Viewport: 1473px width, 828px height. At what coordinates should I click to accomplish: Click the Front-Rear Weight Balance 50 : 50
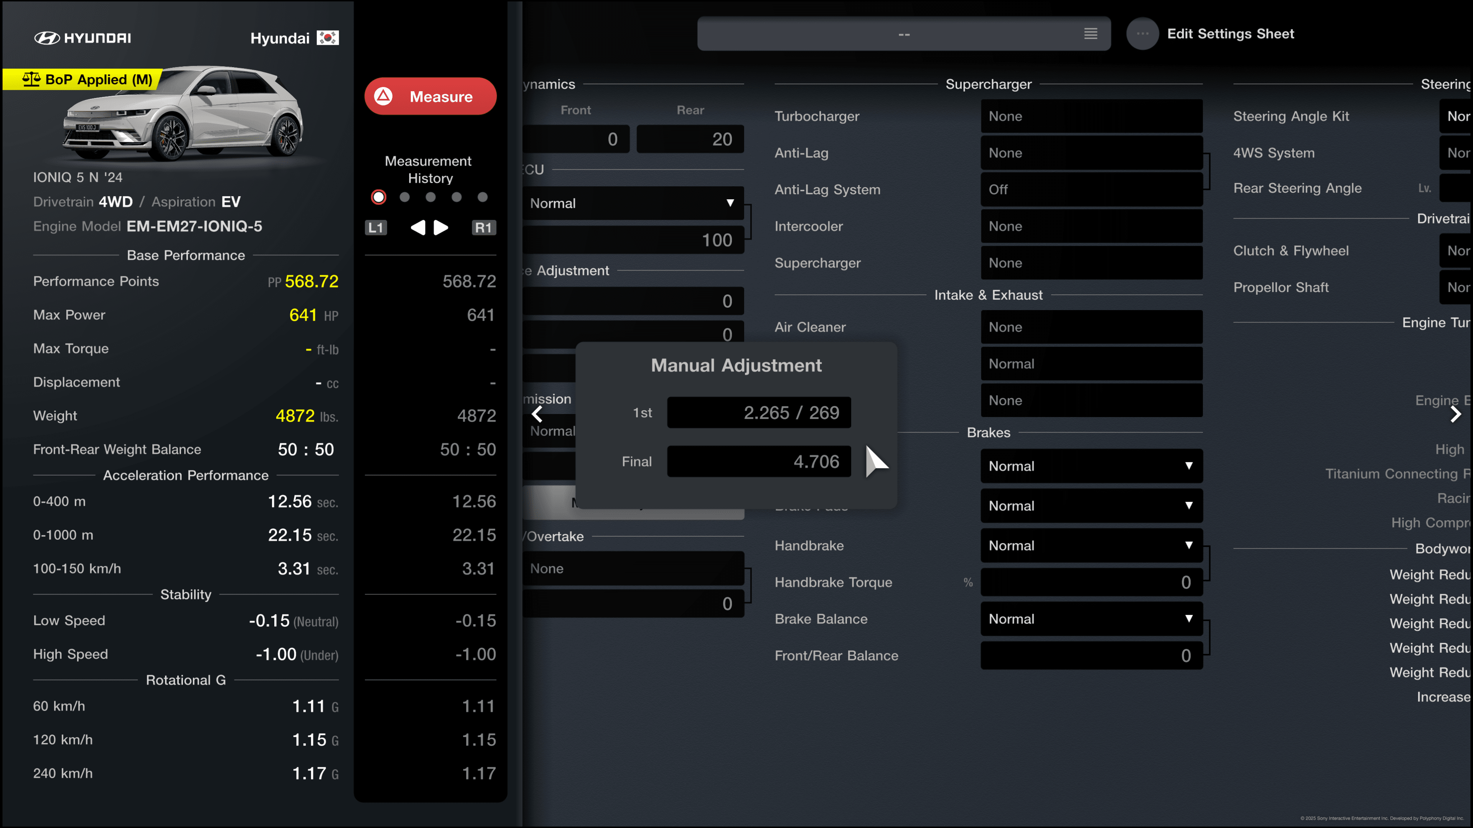pyautogui.click(x=306, y=450)
